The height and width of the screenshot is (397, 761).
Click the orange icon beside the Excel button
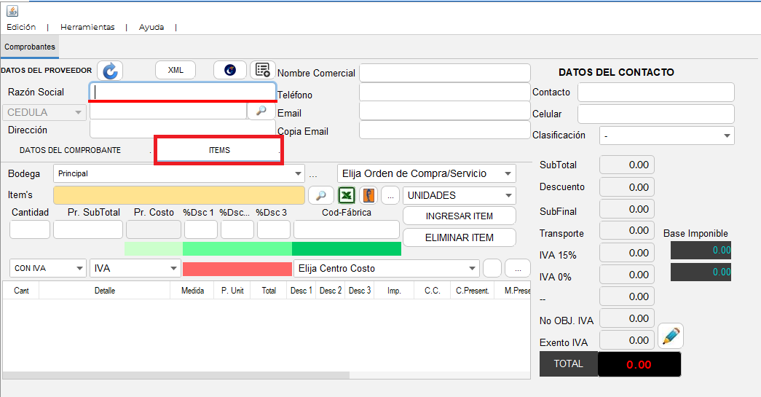pyautogui.click(x=369, y=196)
